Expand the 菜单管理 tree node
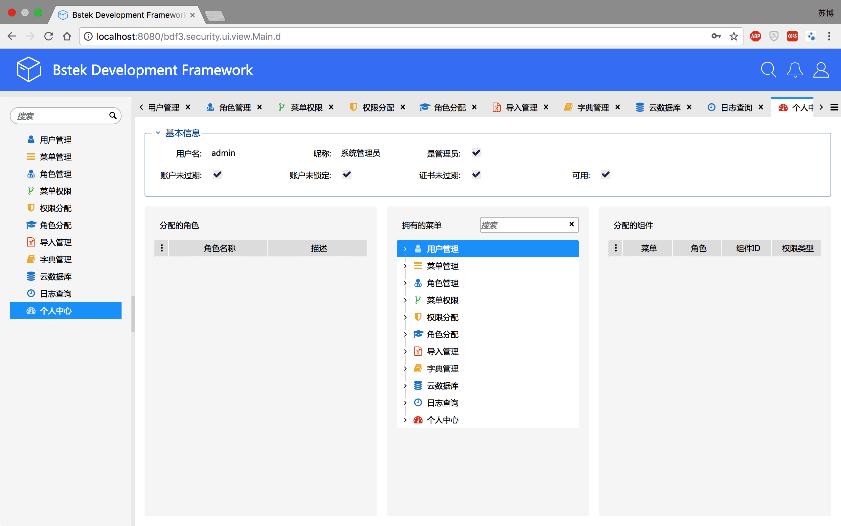The height and width of the screenshot is (526, 841). click(405, 266)
